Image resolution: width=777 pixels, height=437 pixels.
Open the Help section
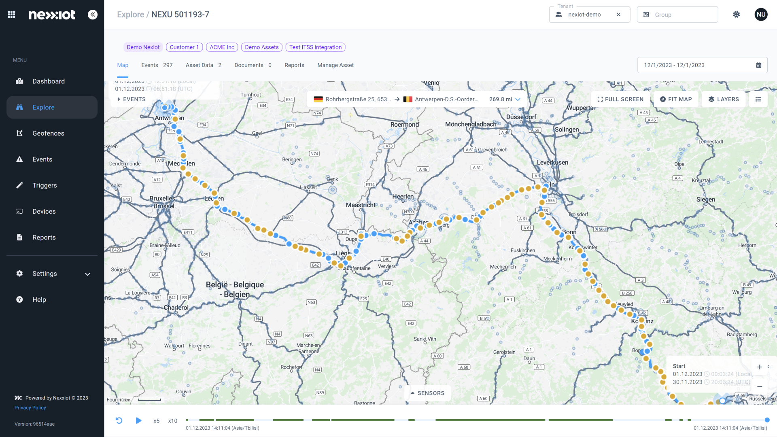coord(52,299)
